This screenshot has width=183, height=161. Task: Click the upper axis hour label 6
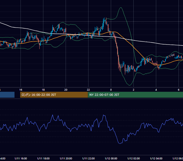(179, 90)
